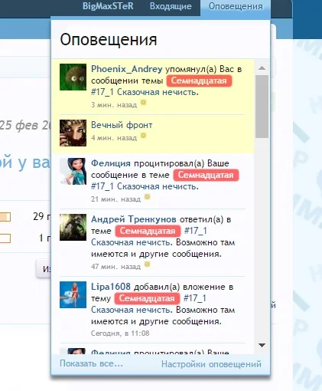322x391 pixels.
Task: Click the Семнадцатая tag in Фелиция's notification
Action: [206, 175]
